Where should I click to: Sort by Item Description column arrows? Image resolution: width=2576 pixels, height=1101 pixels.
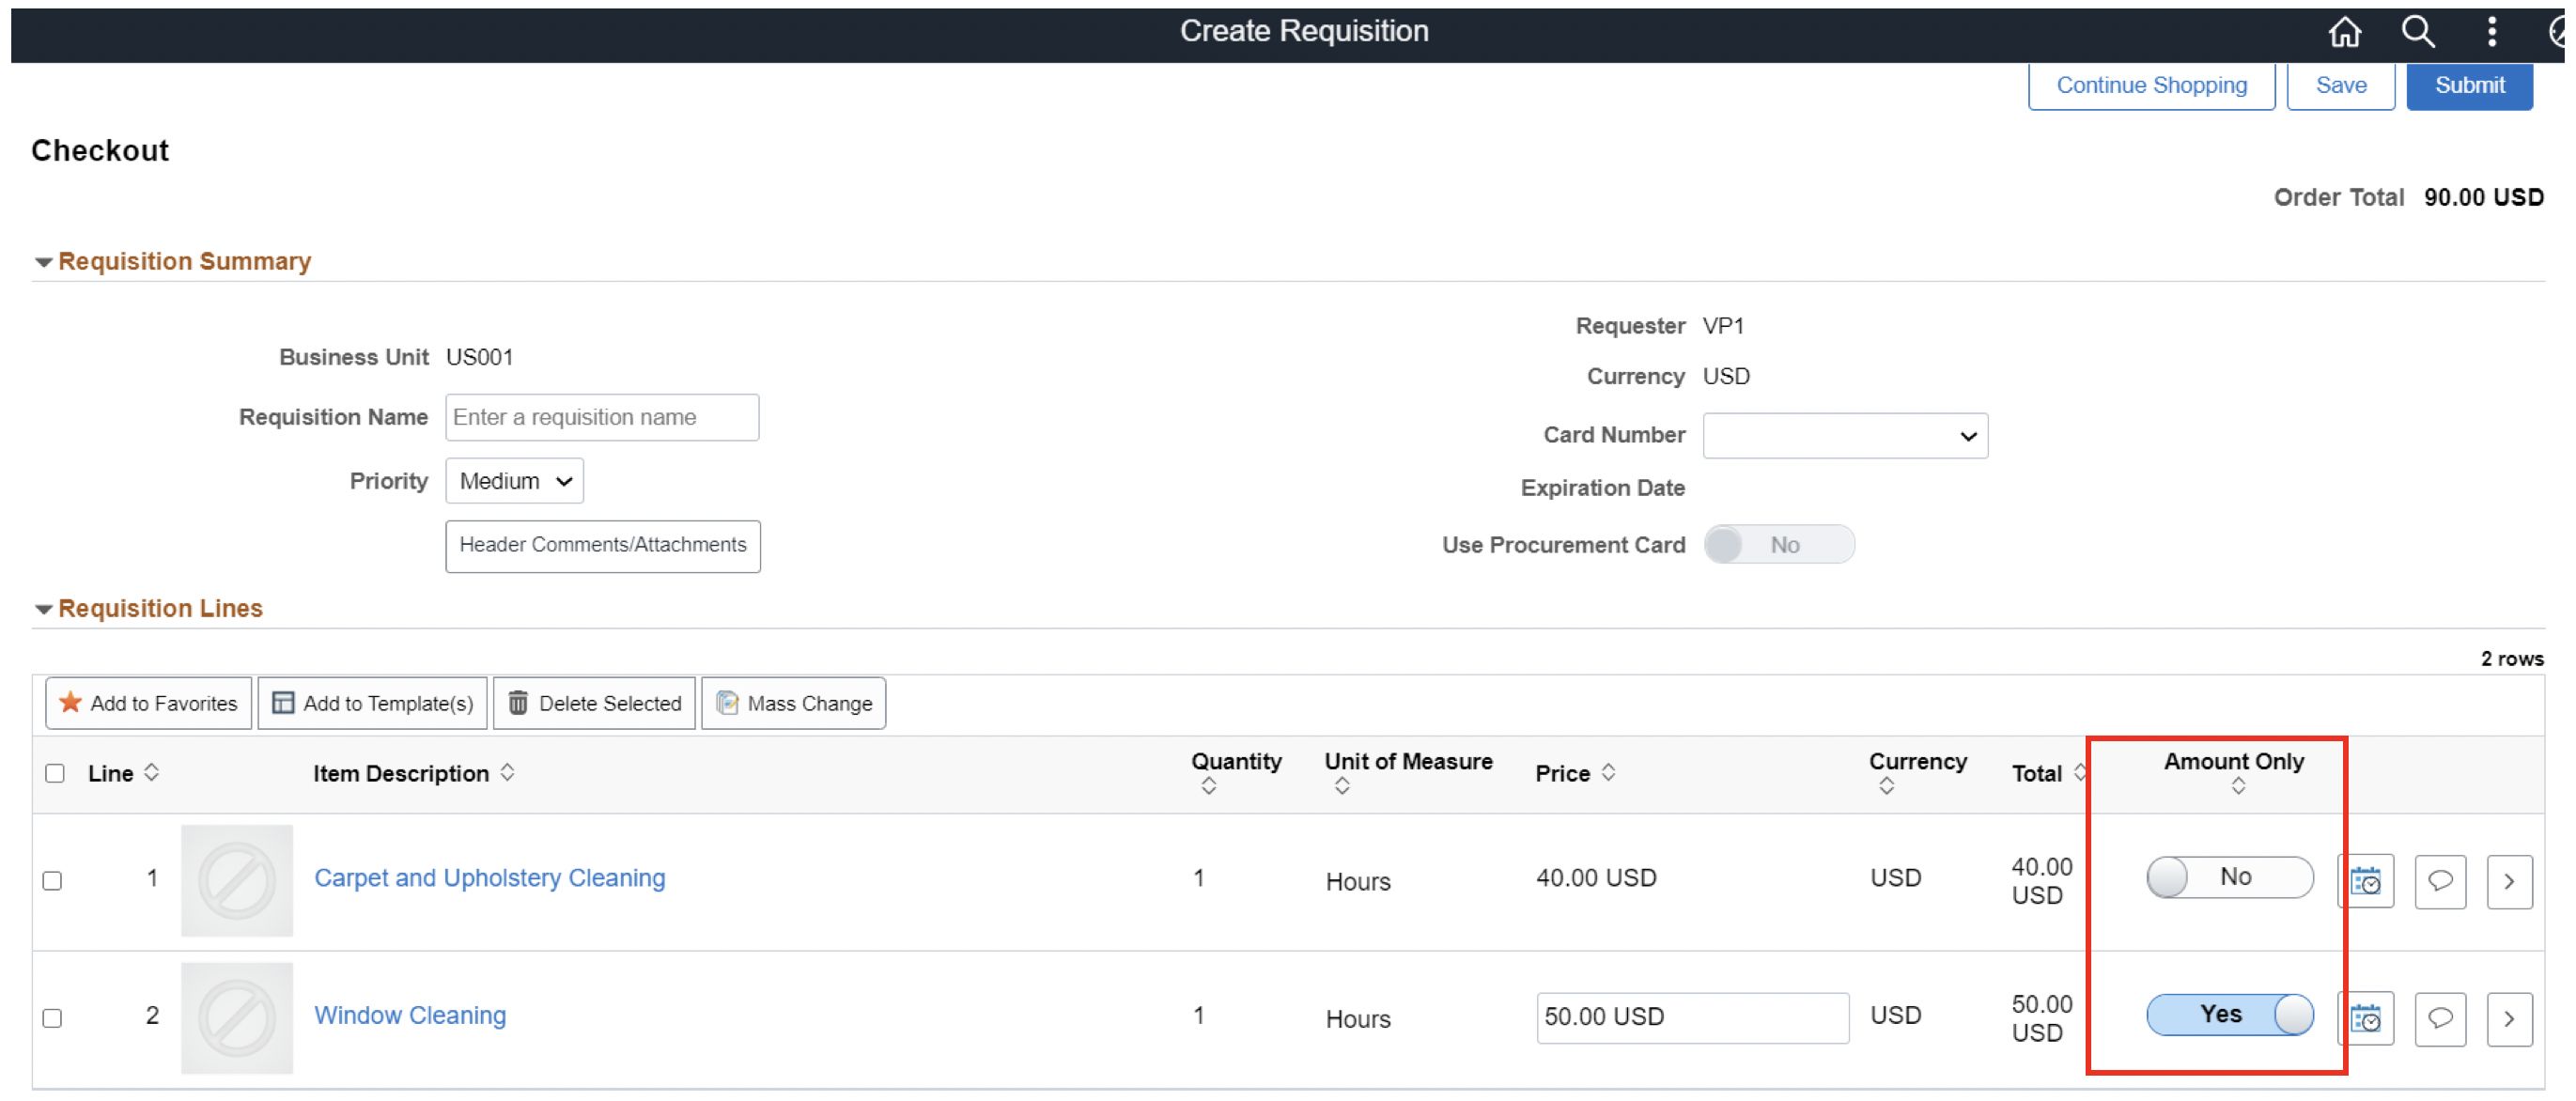point(508,772)
